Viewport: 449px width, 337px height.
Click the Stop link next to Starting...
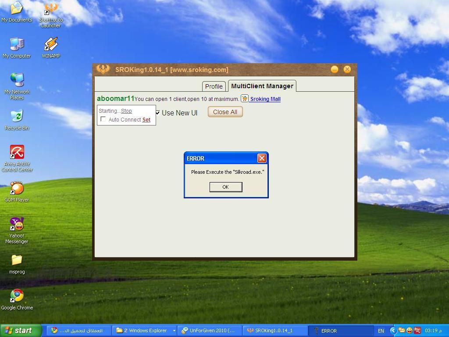point(126,111)
